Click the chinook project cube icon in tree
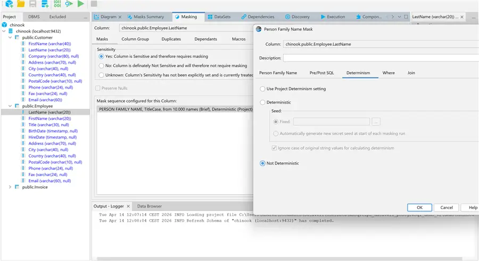 (5, 25)
